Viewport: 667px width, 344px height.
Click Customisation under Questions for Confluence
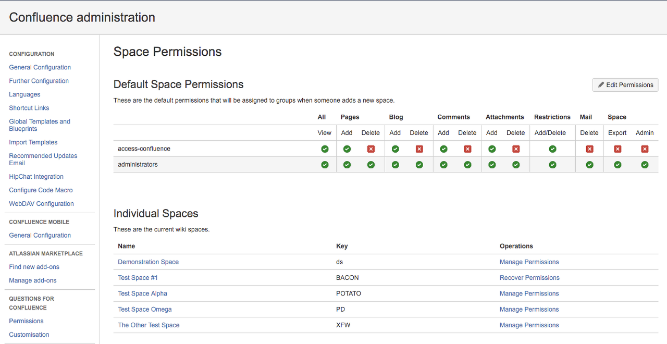(29, 335)
